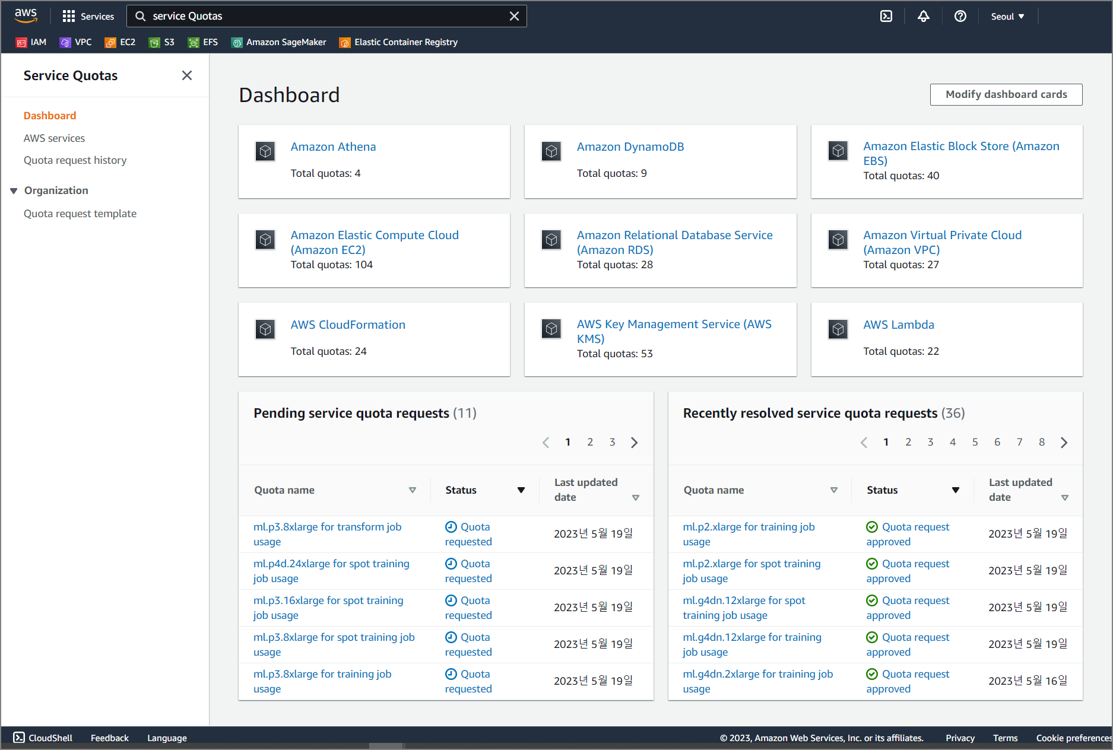The image size is (1113, 750).
Task: Go to page 2 of pending requests
Action: pos(590,443)
